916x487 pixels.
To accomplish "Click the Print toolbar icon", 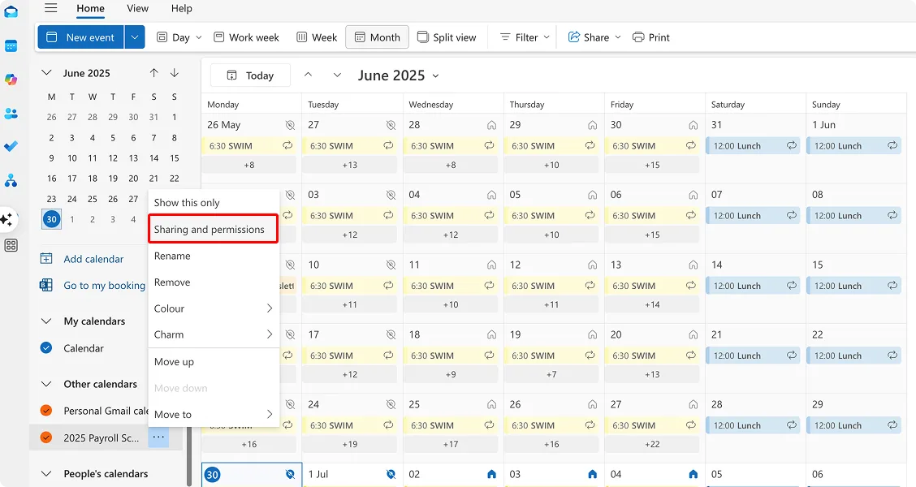I will tap(650, 37).
